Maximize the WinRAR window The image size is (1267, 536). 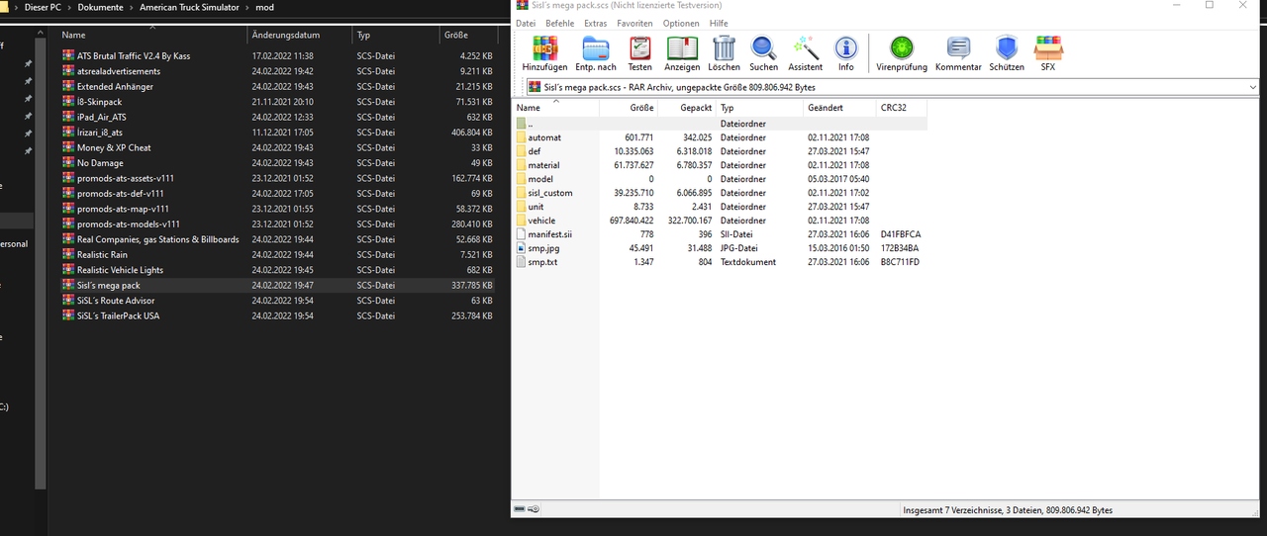pyautogui.click(x=1210, y=6)
